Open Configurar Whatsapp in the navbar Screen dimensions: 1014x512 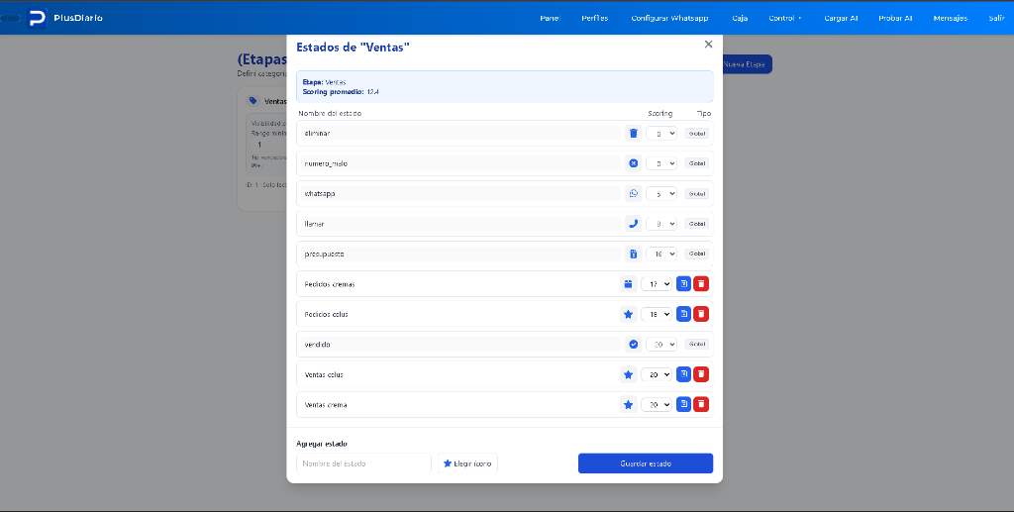click(669, 18)
